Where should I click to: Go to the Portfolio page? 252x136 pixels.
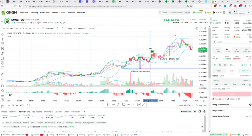click(x=71, y=13)
